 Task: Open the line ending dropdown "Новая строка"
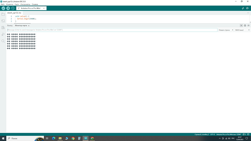click(226, 30)
